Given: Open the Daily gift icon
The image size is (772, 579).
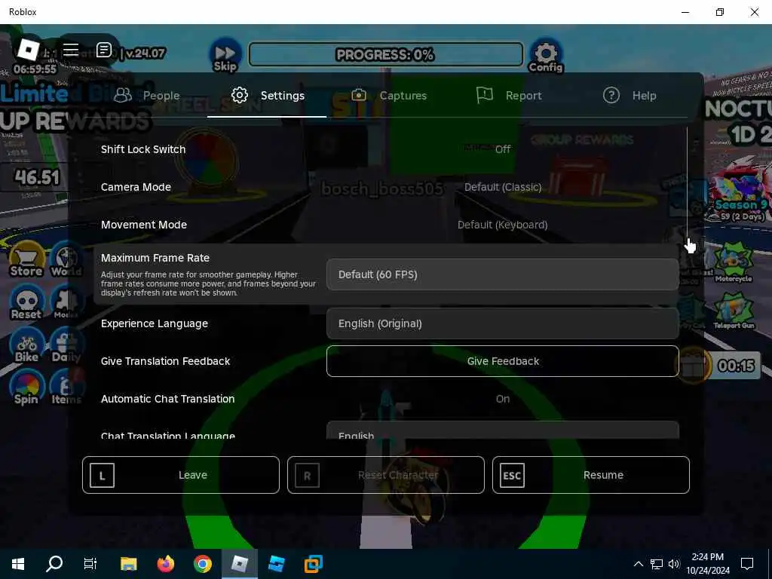Looking at the screenshot, I should pos(66,345).
